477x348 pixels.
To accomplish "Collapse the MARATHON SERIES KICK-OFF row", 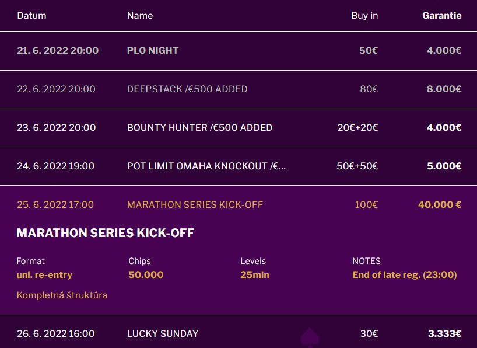I will click(195, 204).
